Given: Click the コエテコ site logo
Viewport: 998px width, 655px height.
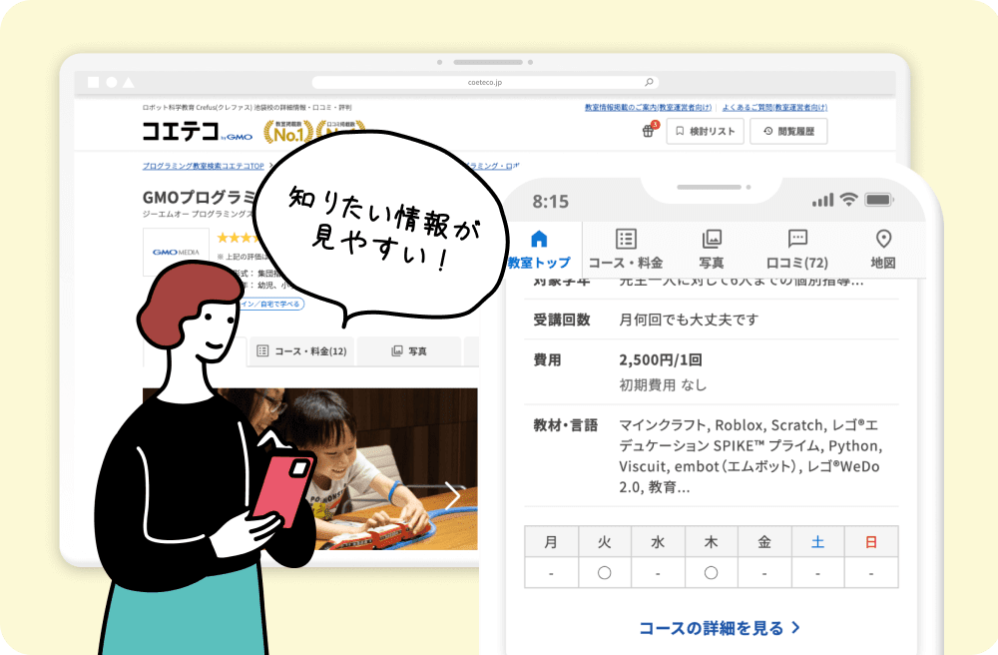Looking at the screenshot, I should pos(182,131).
